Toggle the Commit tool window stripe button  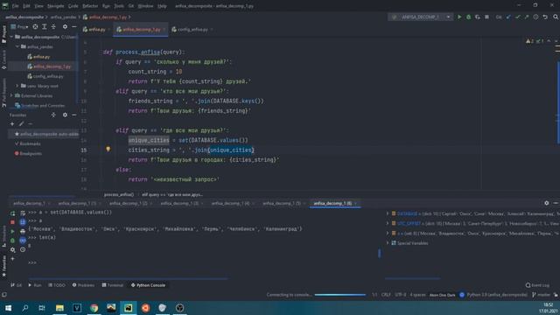[x=3, y=59]
